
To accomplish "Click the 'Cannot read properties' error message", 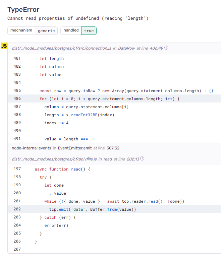I will (x=78, y=18).
